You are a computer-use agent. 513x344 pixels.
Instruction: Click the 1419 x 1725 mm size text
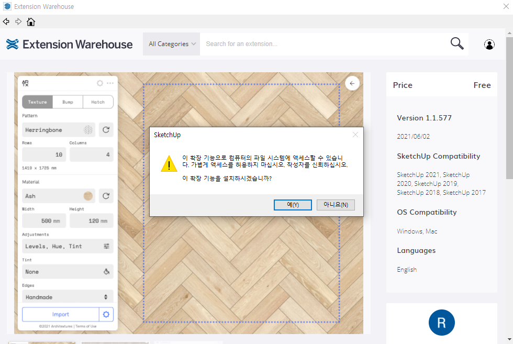click(39, 168)
